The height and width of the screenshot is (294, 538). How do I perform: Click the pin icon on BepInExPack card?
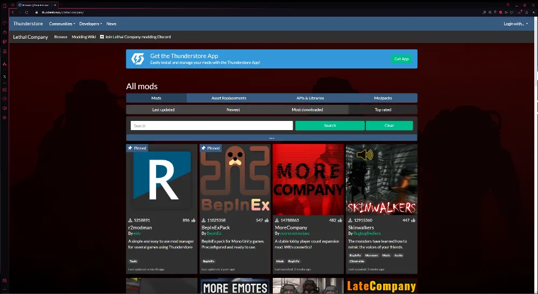(203, 148)
